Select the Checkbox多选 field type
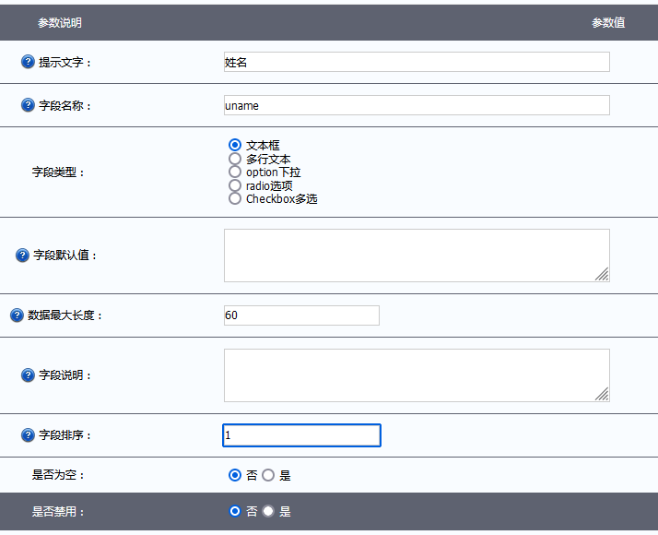The image size is (658, 535). tap(235, 198)
